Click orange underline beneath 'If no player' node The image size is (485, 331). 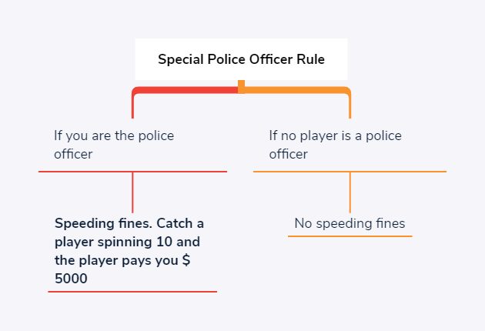350,172
